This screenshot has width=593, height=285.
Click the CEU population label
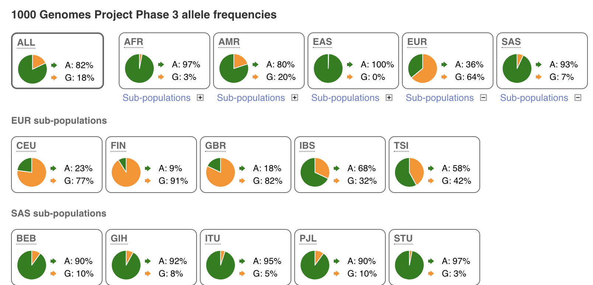(x=26, y=146)
